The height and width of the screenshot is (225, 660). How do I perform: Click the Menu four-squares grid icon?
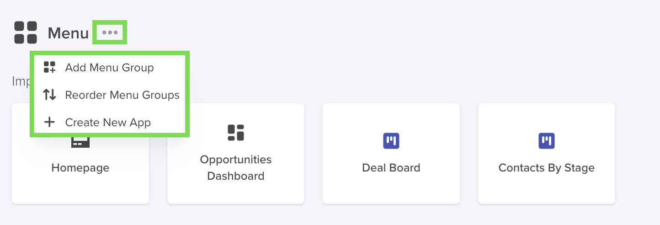pos(26,32)
